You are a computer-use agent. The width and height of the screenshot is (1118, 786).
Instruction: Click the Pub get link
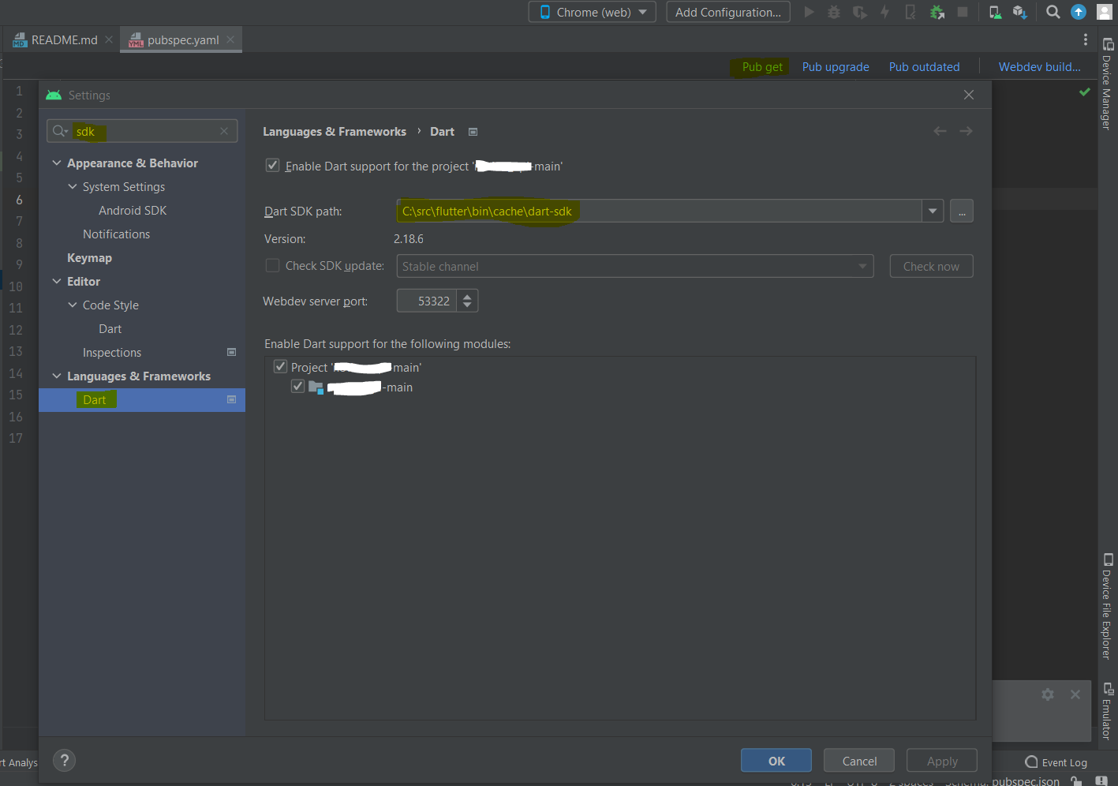[762, 66]
